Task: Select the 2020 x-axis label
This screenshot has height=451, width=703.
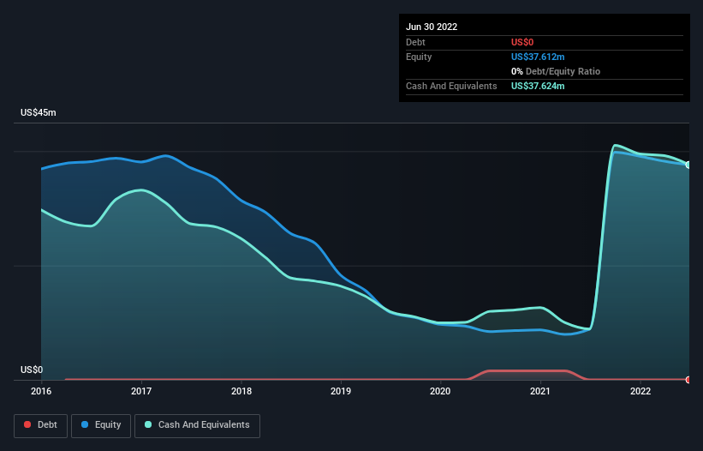Action: tap(440, 391)
